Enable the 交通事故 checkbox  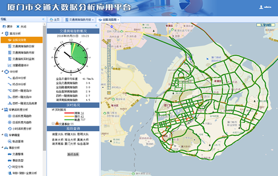(53, 123)
